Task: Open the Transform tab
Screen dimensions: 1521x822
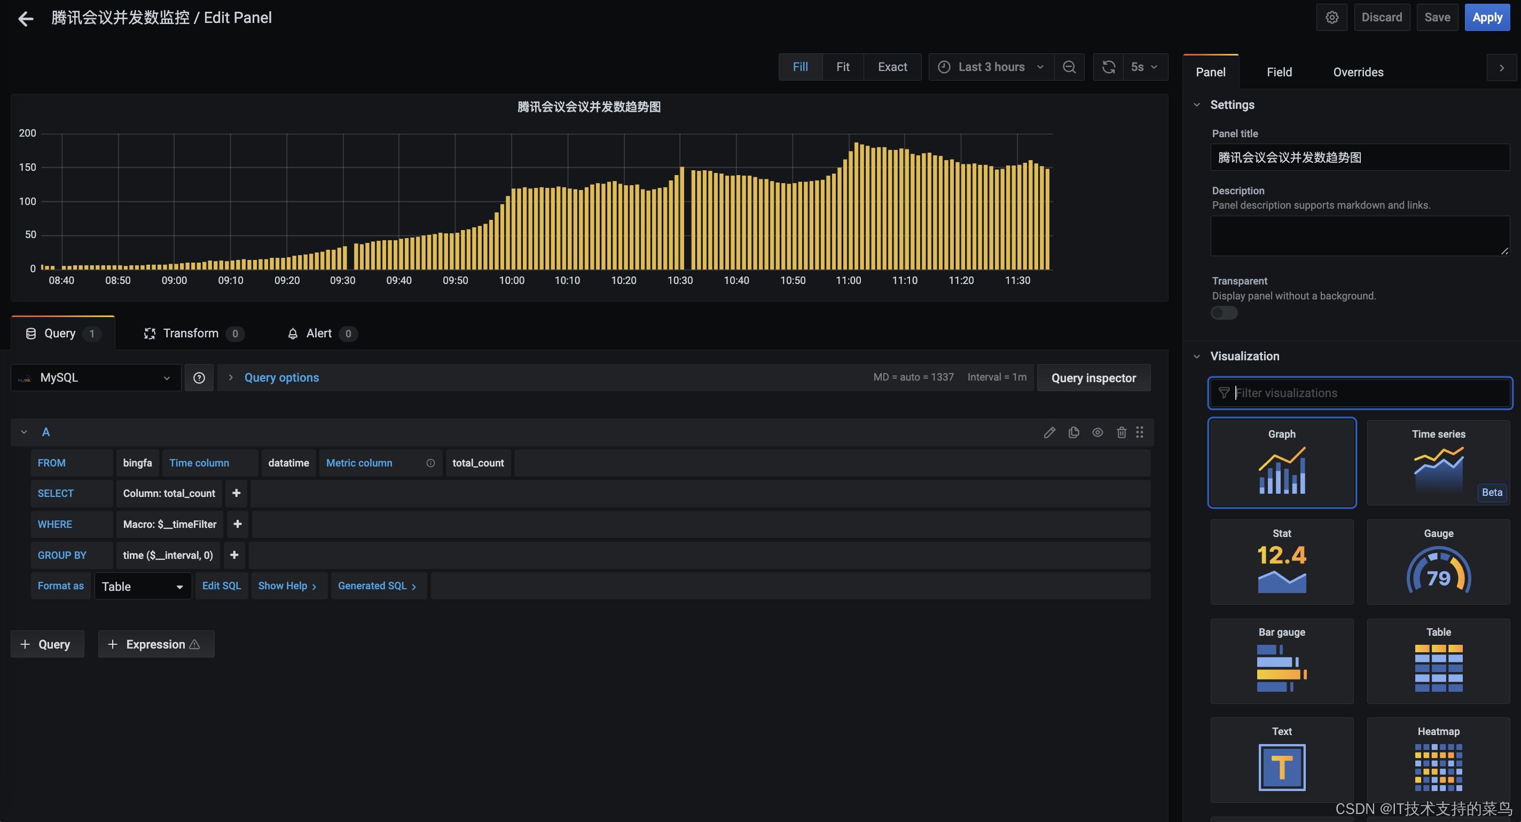Action: pyautogui.click(x=194, y=334)
